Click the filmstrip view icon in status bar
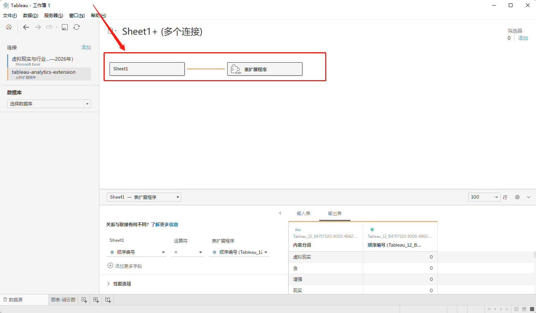Screen dimensions: 536x313 [x=524, y=309]
